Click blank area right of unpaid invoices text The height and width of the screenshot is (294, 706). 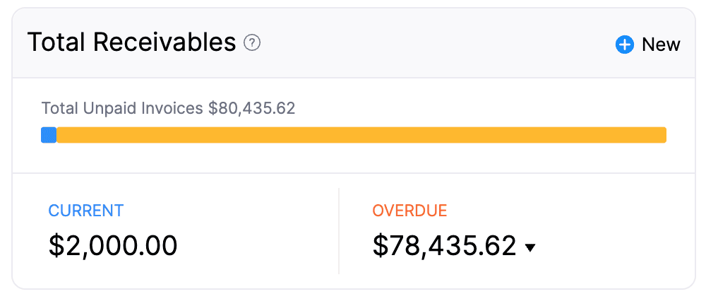coord(480,108)
